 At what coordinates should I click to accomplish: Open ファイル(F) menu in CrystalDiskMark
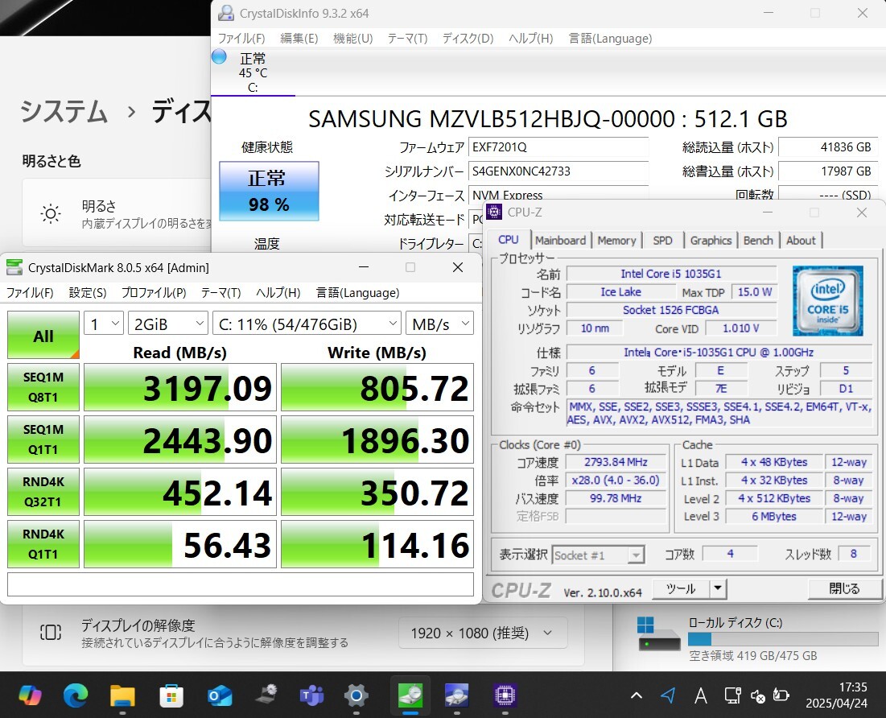click(30, 293)
